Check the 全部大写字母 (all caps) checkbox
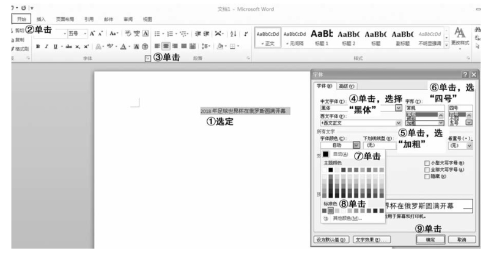Screen dimensions: 483x256 click(427, 169)
